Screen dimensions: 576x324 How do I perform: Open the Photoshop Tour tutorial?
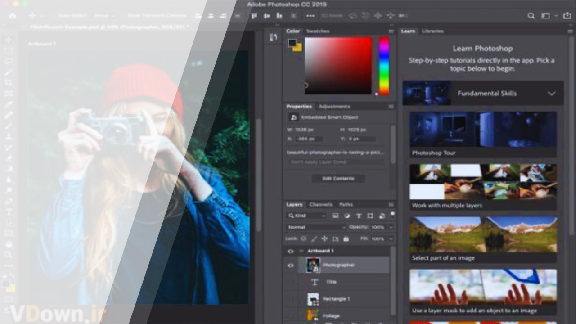[x=483, y=135]
